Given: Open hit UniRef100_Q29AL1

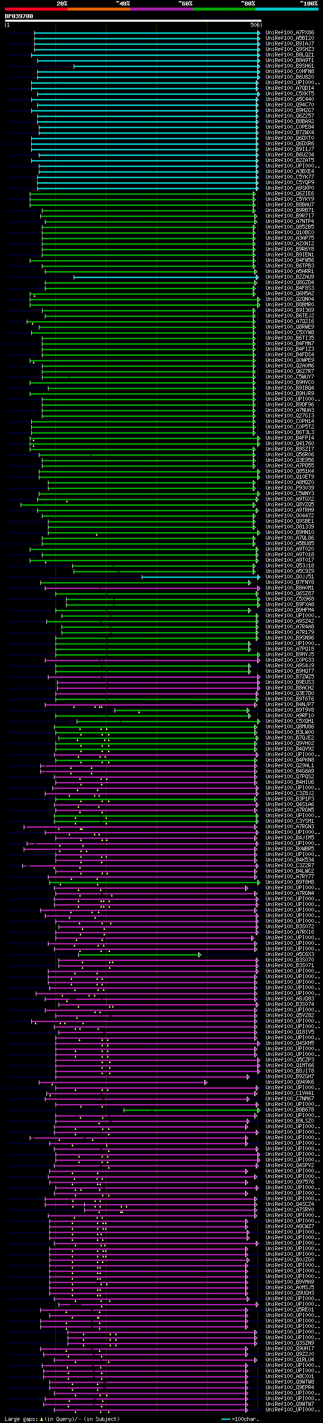Looking at the screenshot, I should click(x=290, y=766).
